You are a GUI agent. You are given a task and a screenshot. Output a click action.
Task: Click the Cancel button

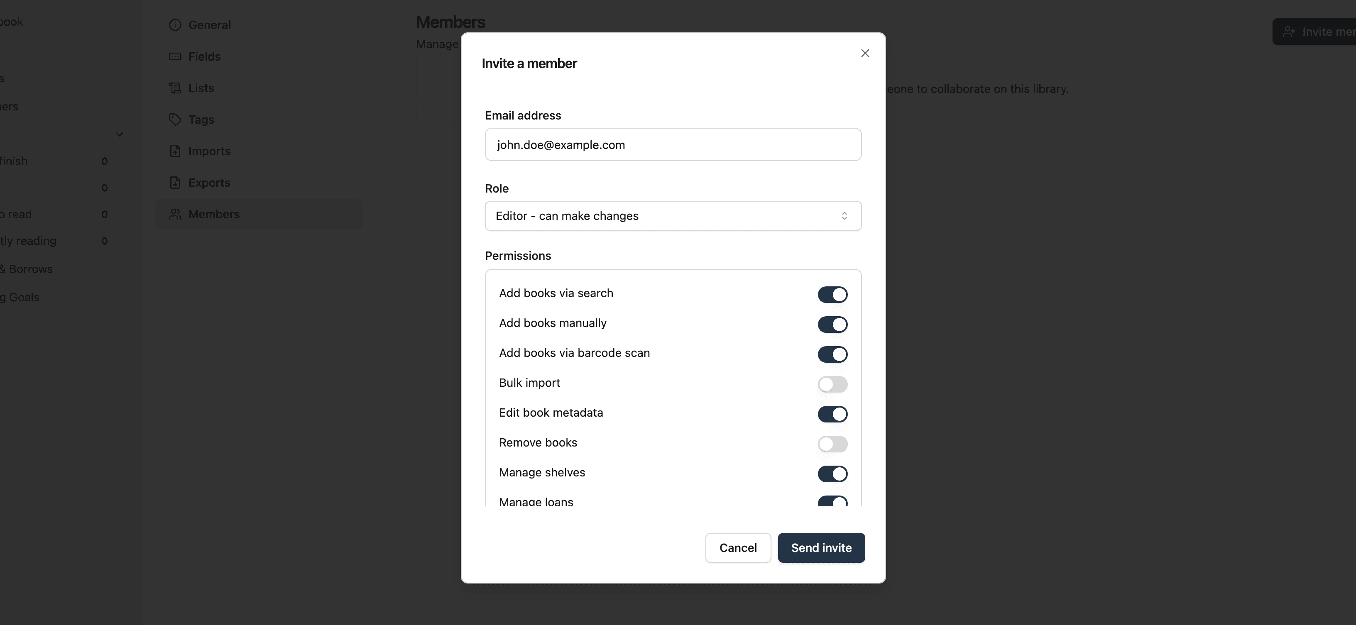(x=737, y=548)
